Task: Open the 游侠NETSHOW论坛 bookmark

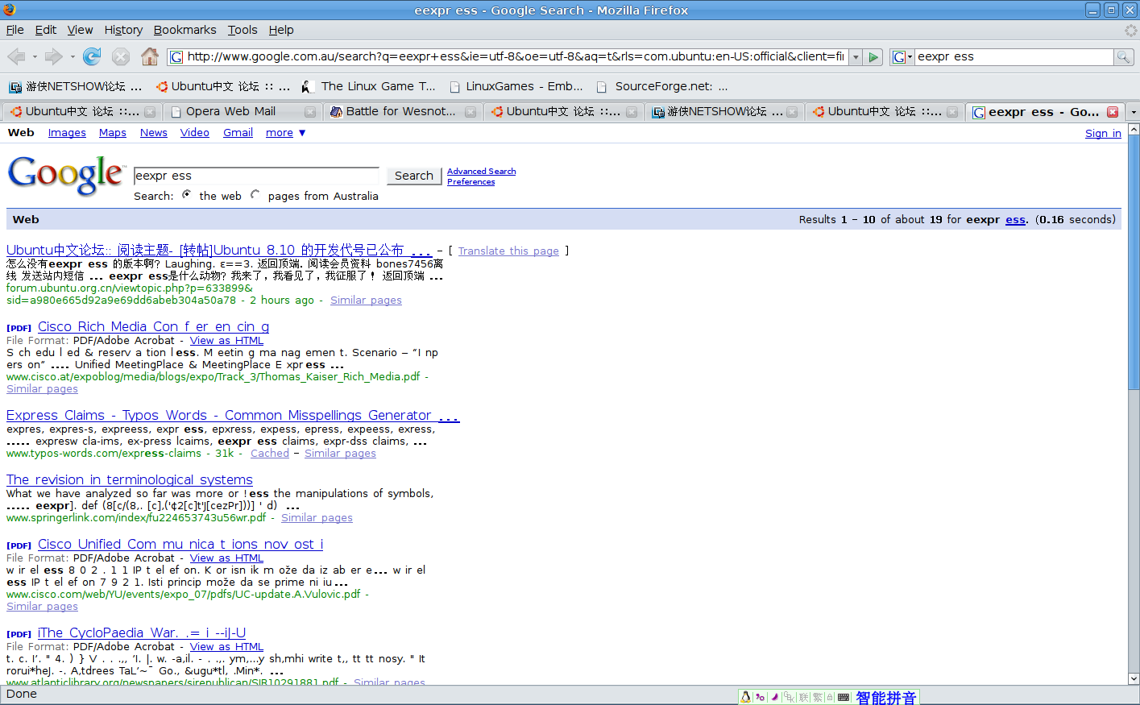Action: coord(75,86)
